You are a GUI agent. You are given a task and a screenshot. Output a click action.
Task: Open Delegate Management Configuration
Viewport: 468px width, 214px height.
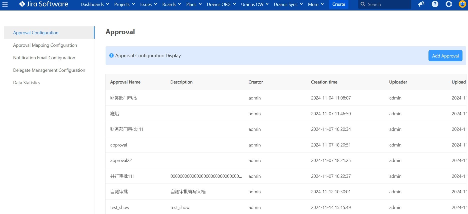[49, 70]
